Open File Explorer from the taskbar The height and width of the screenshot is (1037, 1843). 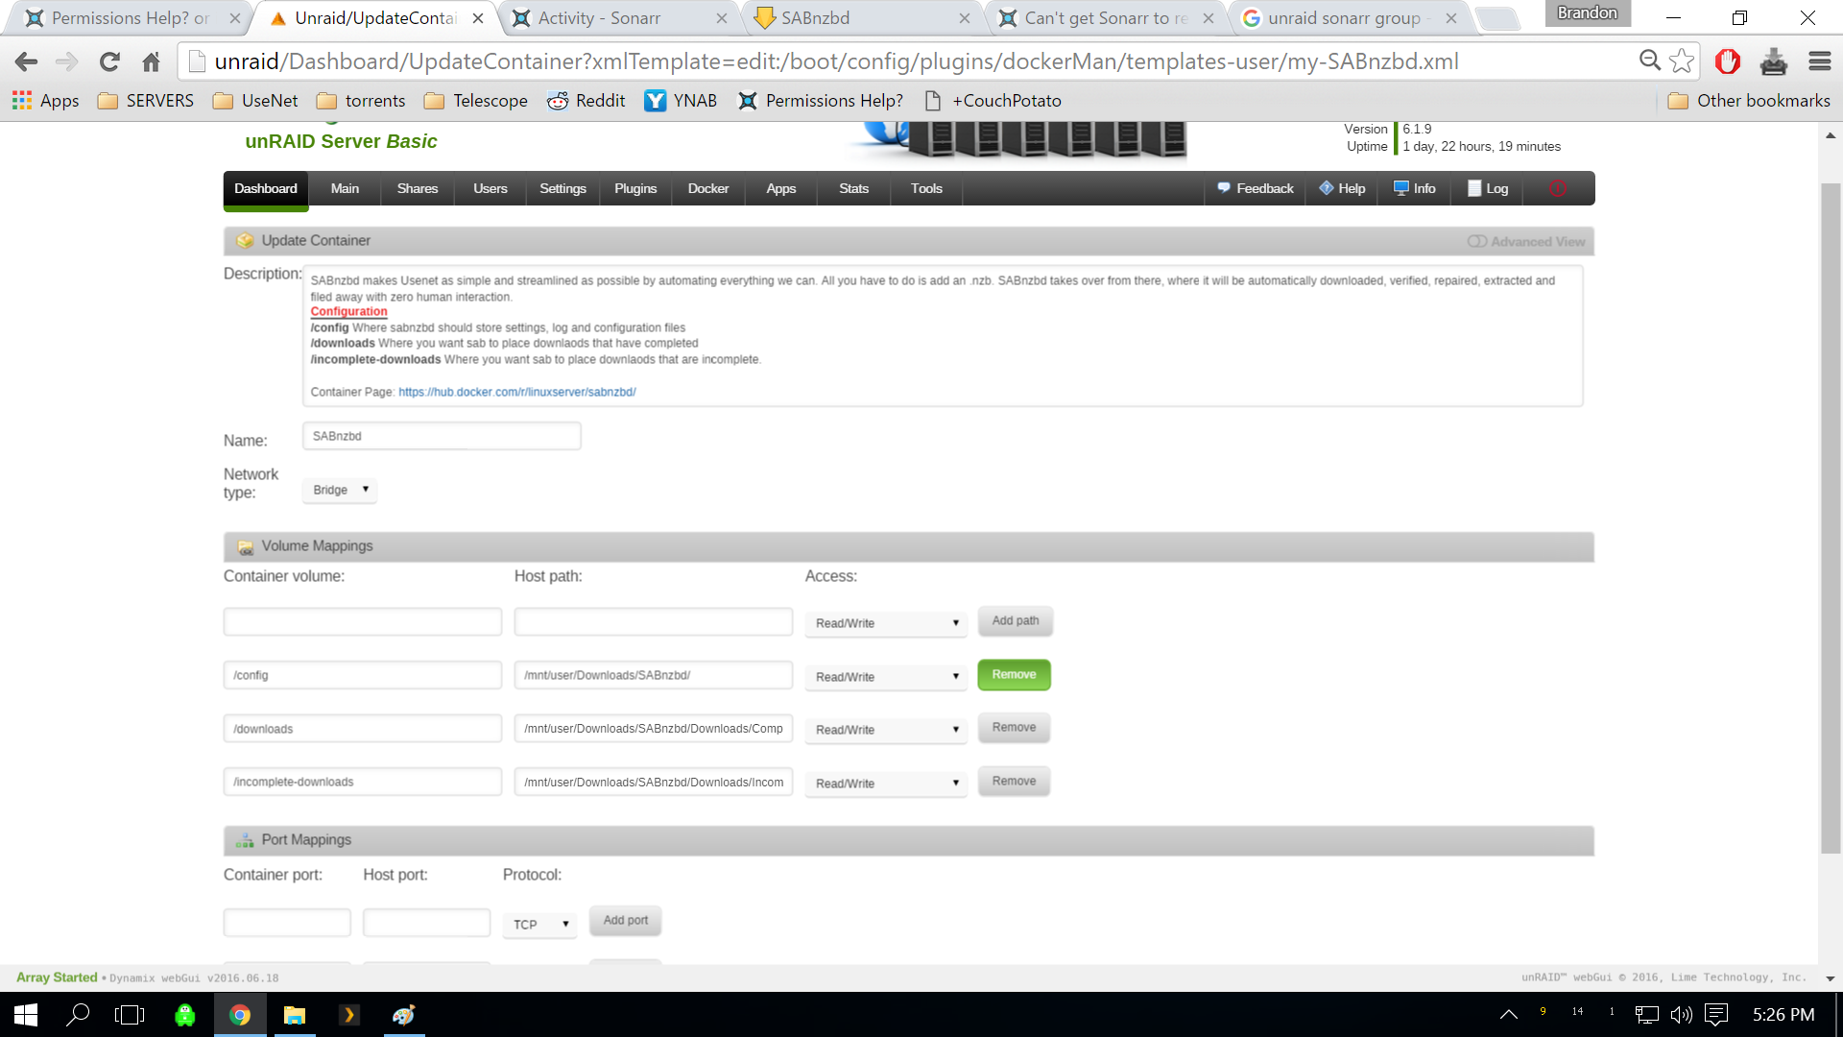coord(294,1015)
